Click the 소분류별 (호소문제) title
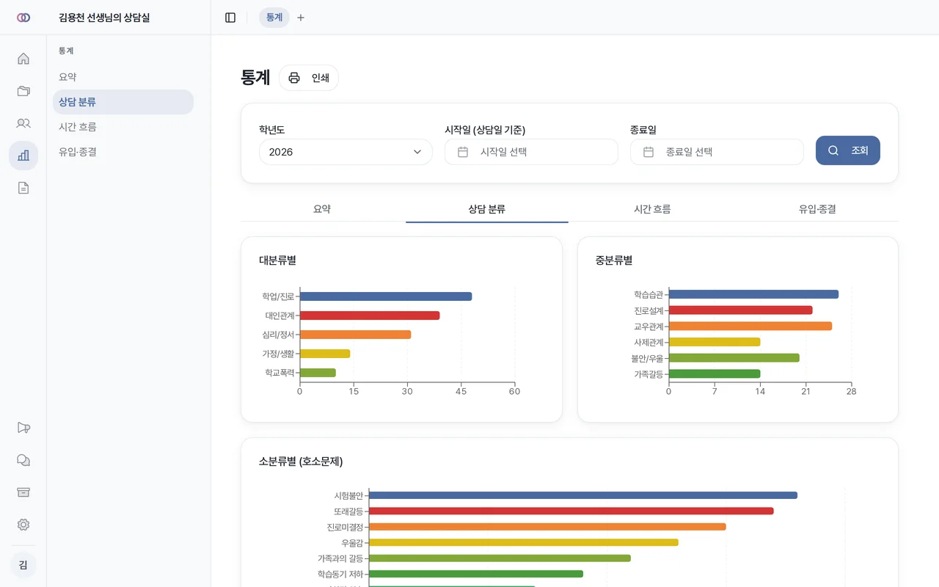This screenshot has width=939, height=587. (x=301, y=462)
